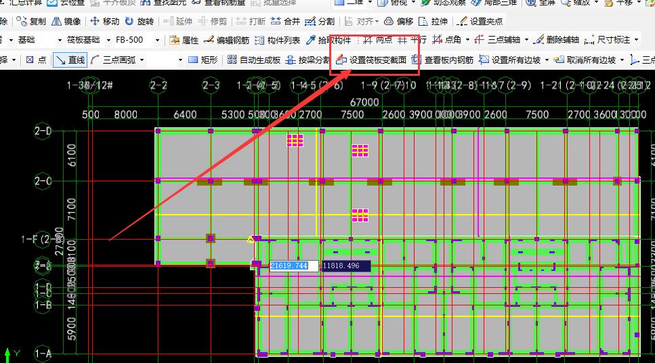The width and height of the screenshot is (655, 363).
Task: Click 取消所有边坡 cancel all slopes
Action: coord(585,60)
